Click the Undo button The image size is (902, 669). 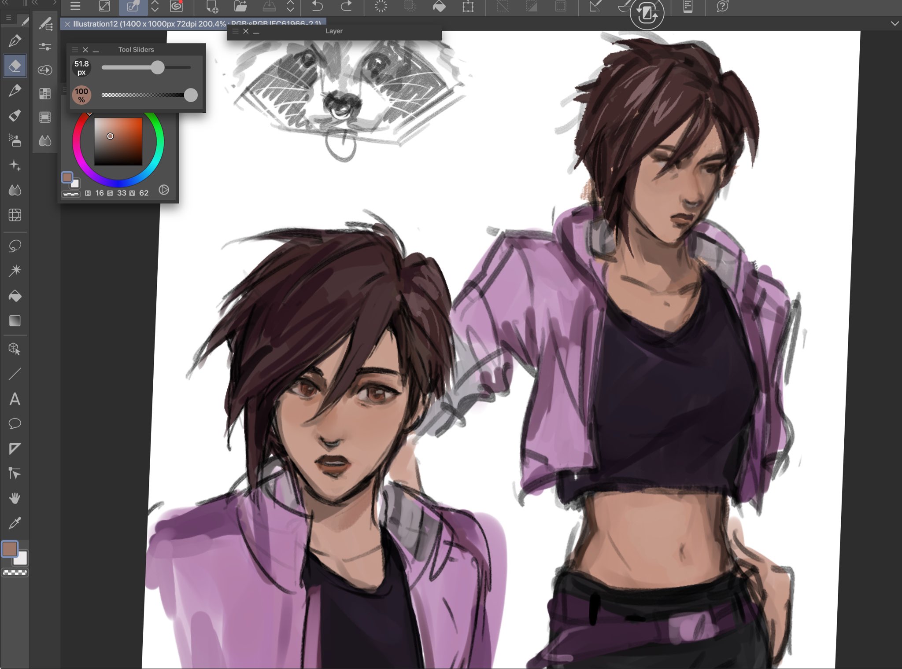(318, 7)
